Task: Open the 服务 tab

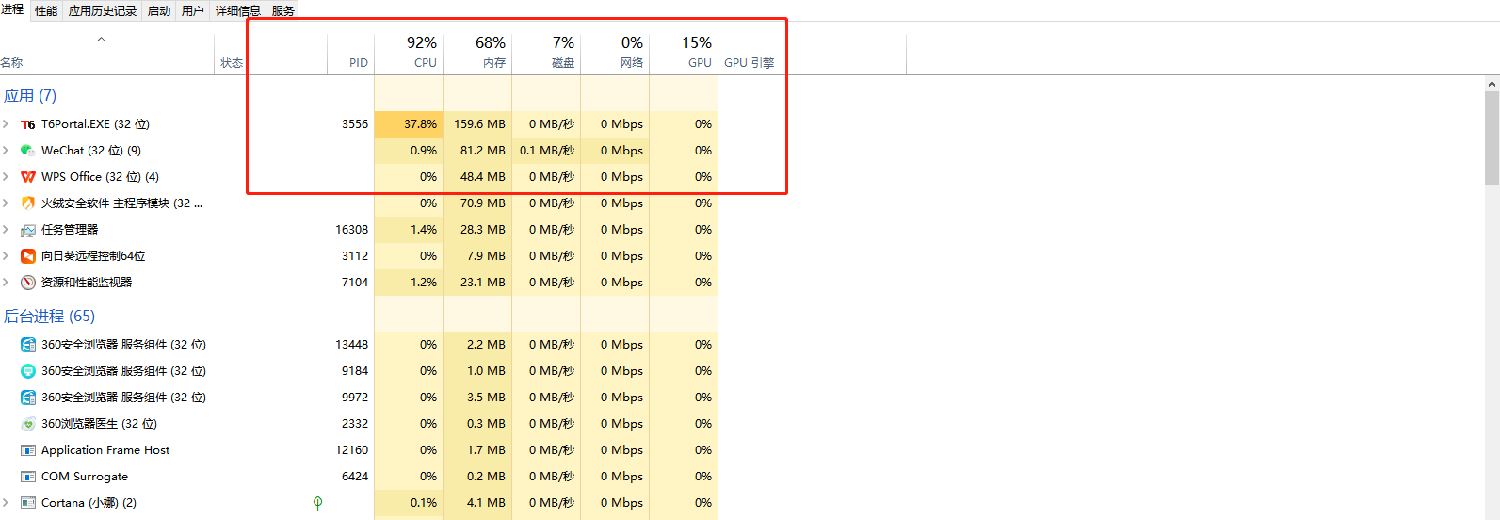Action: (283, 10)
